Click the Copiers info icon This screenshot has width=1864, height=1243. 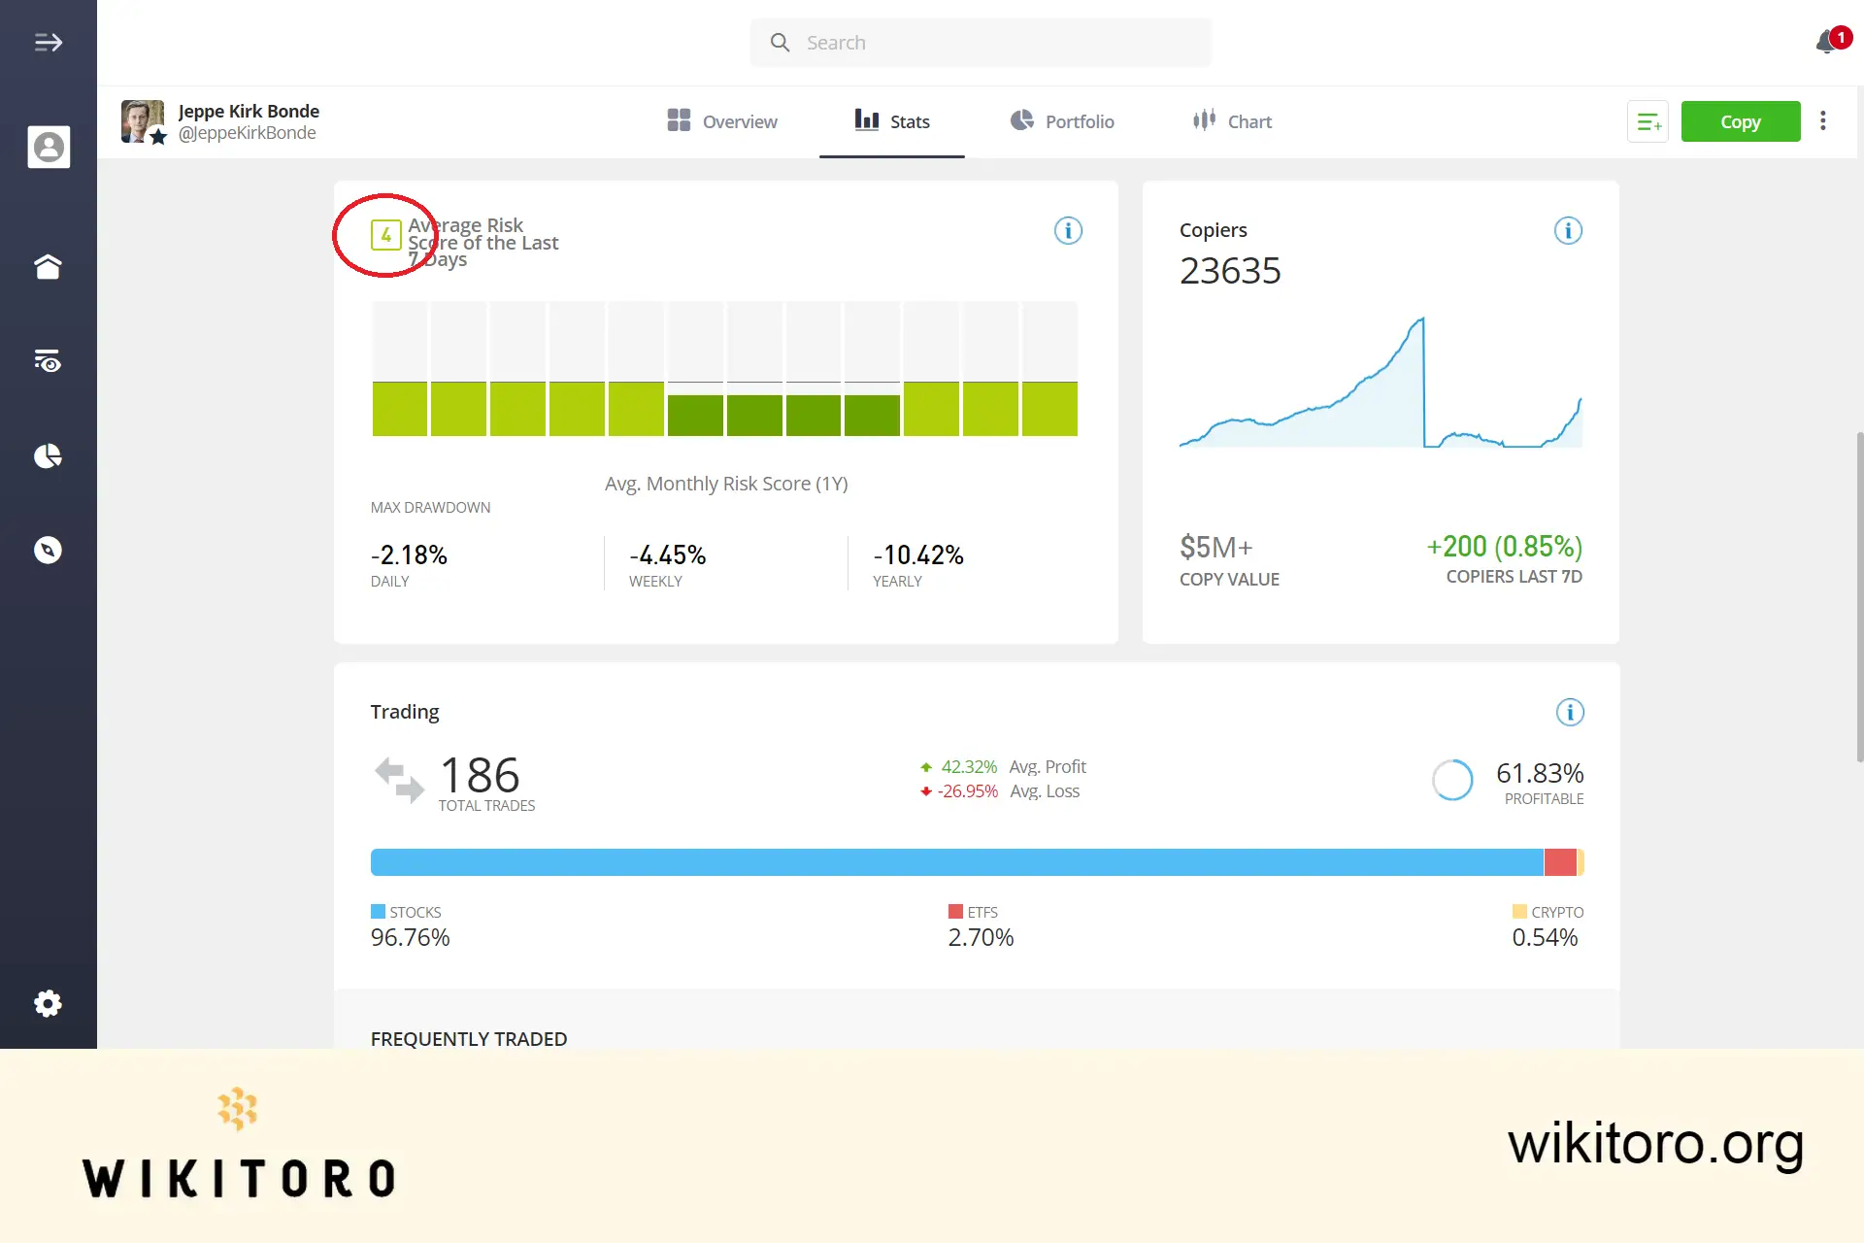pyautogui.click(x=1568, y=230)
